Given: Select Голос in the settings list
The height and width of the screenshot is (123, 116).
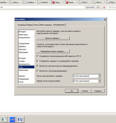Looking at the screenshot, I should point(26,82).
